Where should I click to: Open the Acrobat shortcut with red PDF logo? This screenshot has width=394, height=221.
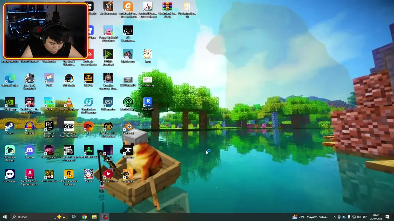(x=148, y=10)
